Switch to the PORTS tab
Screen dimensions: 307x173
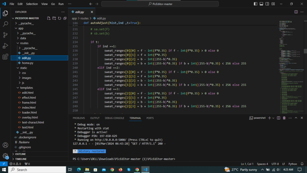point(150,118)
